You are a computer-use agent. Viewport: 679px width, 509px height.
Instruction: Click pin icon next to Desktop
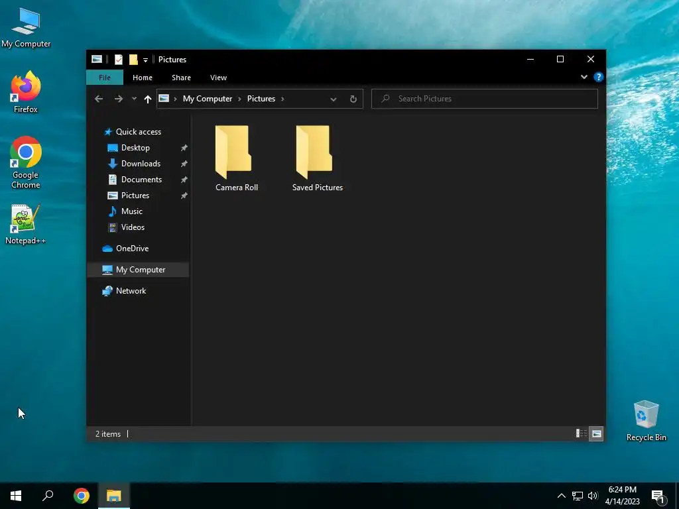click(184, 148)
